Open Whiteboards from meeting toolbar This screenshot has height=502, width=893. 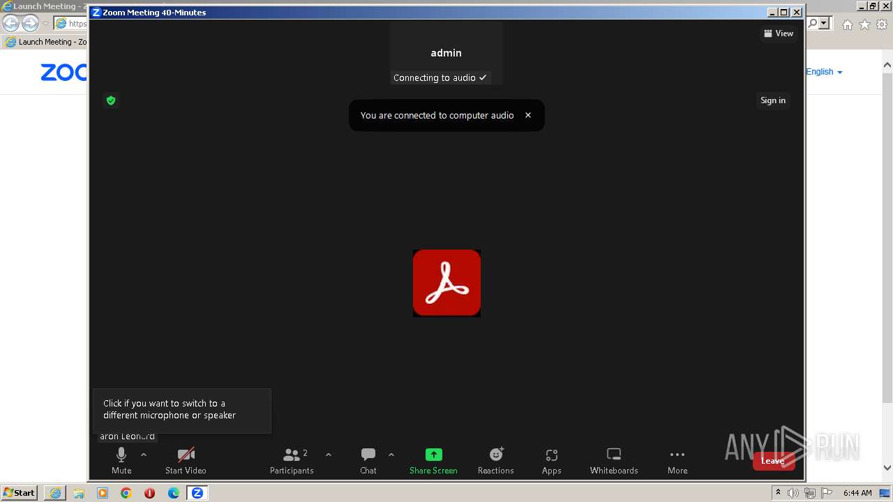(x=614, y=461)
